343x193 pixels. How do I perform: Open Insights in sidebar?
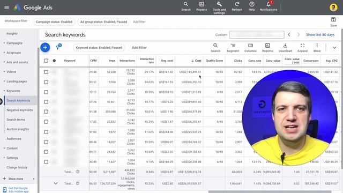pyautogui.click(x=12, y=33)
